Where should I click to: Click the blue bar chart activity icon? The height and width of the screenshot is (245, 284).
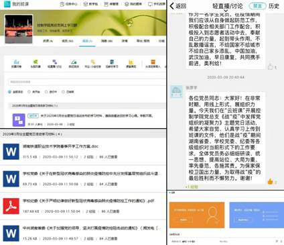click(16, 62)
